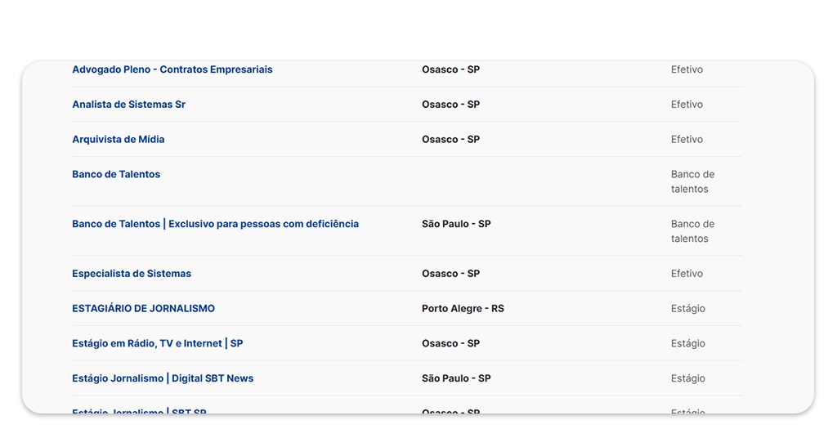
Task: Select the Especialista de Sistemas job
Action: [x=132, y=274]
